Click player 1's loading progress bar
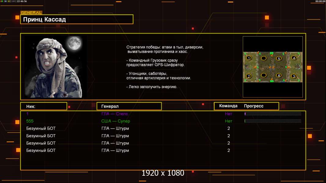This screenshot has height=183, width=326. 273,113
